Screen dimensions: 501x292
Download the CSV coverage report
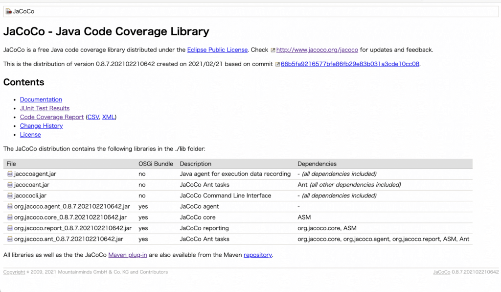(x=93, y=117)
